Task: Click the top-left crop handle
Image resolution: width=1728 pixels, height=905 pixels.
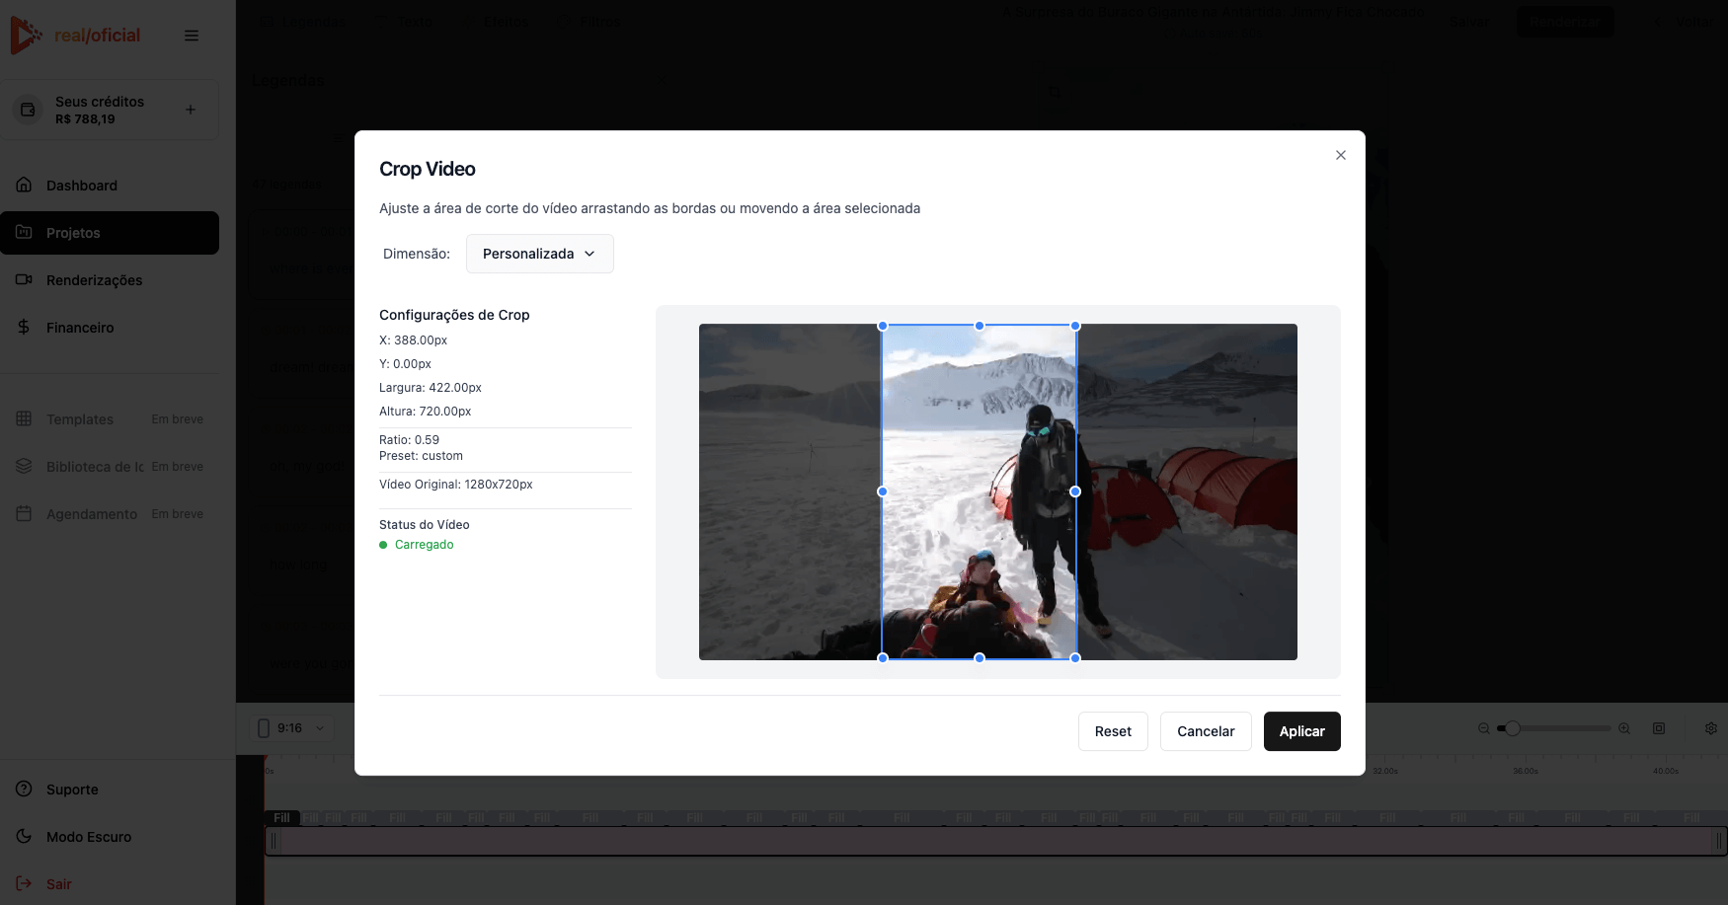Action: (883, 326)
